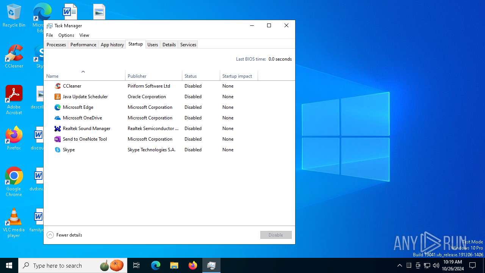Select the Skype startup entry icon
Screen dimensions: 485x273
click(x=58, y=150)
